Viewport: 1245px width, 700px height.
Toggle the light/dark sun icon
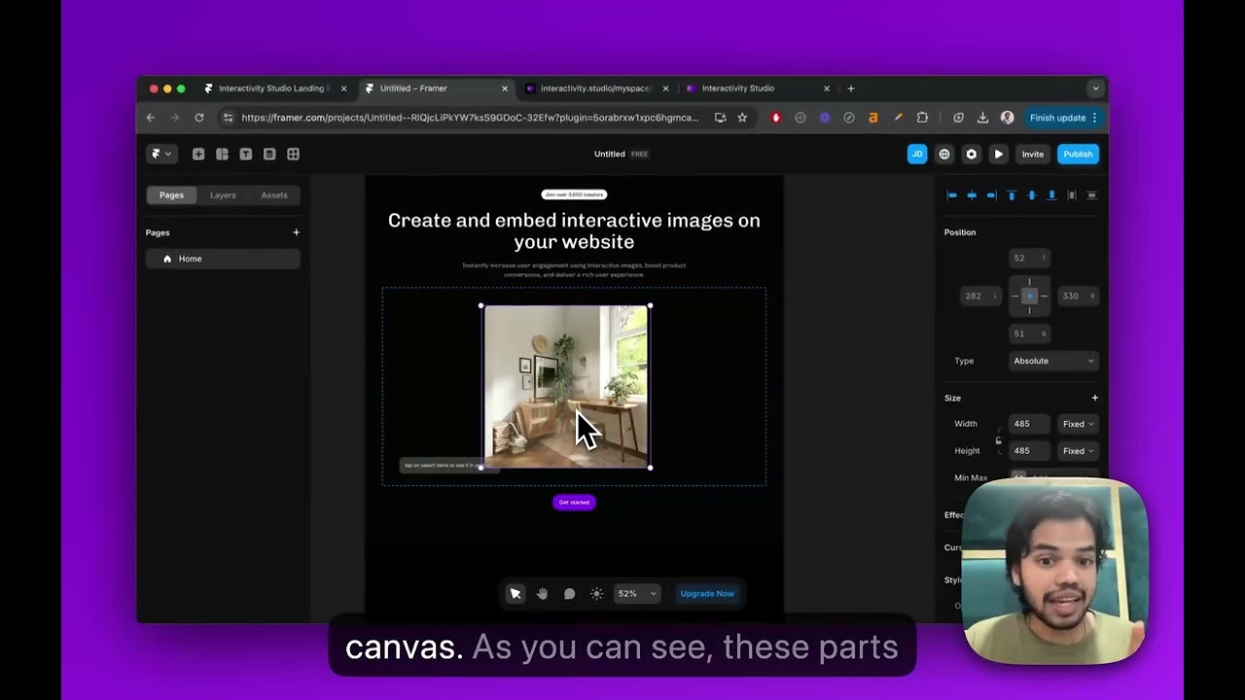click(596, 594)
